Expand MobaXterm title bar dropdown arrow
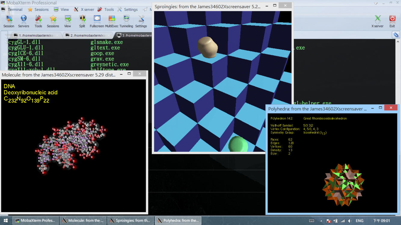This screenshot has height=225, width=401. [x=376, y=3]
